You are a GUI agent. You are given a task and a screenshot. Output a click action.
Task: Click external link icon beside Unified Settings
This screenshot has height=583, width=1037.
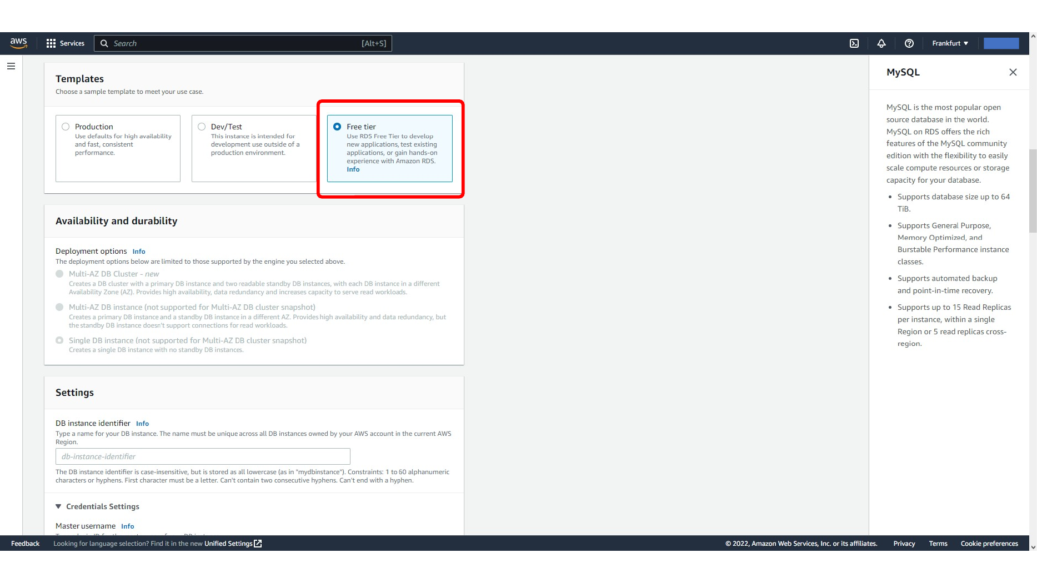click(x=258, y=544)
